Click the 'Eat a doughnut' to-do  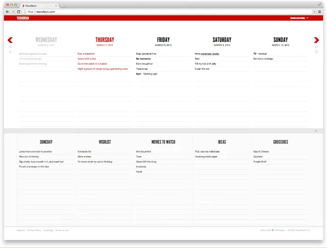pyautogui.click(x=144, y=64)
